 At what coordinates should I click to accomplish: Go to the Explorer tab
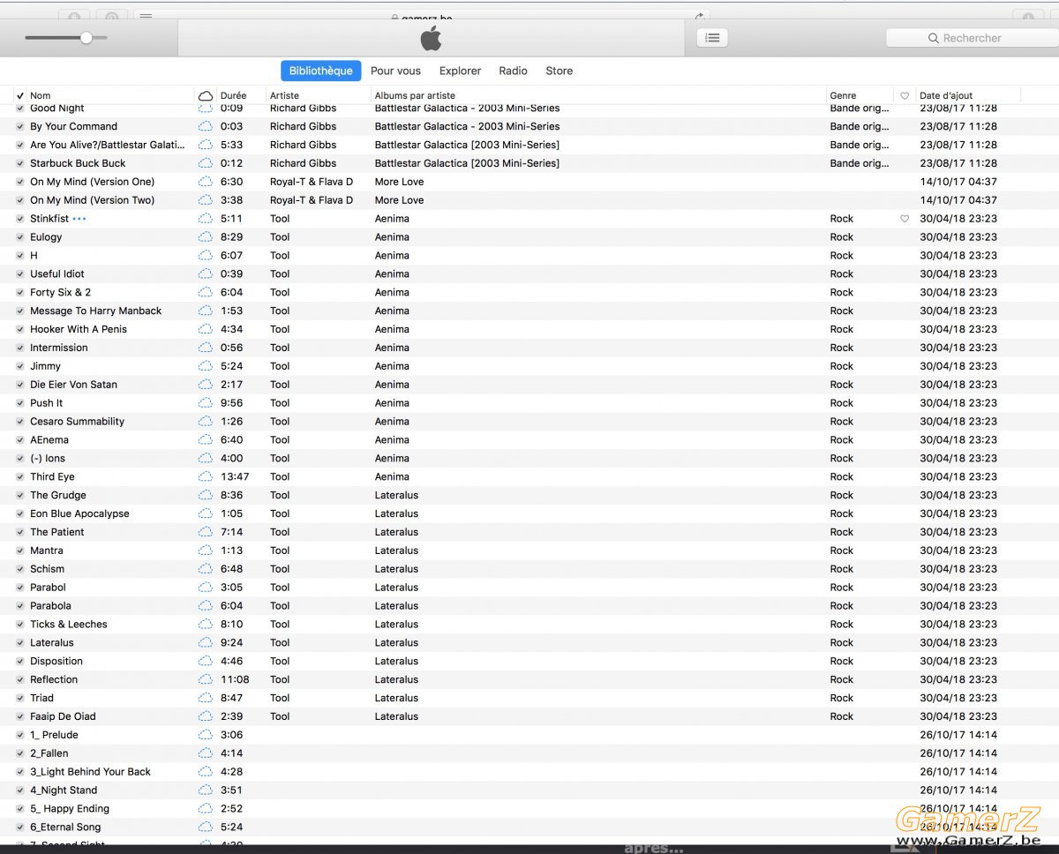point(460,71)
